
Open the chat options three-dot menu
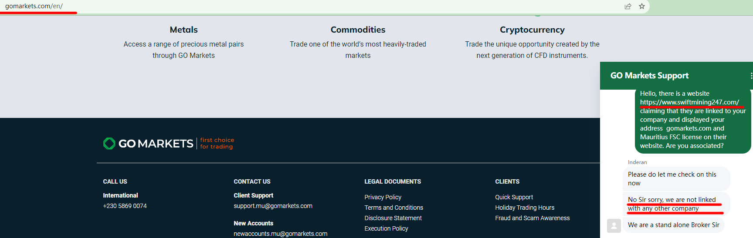click(x=751, y=76)
